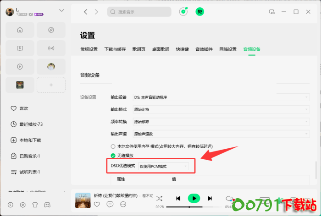The height and width of the screenshot is (216, 321).
Task: Switch to the 常规设置 tab
Action: [89, 49]
